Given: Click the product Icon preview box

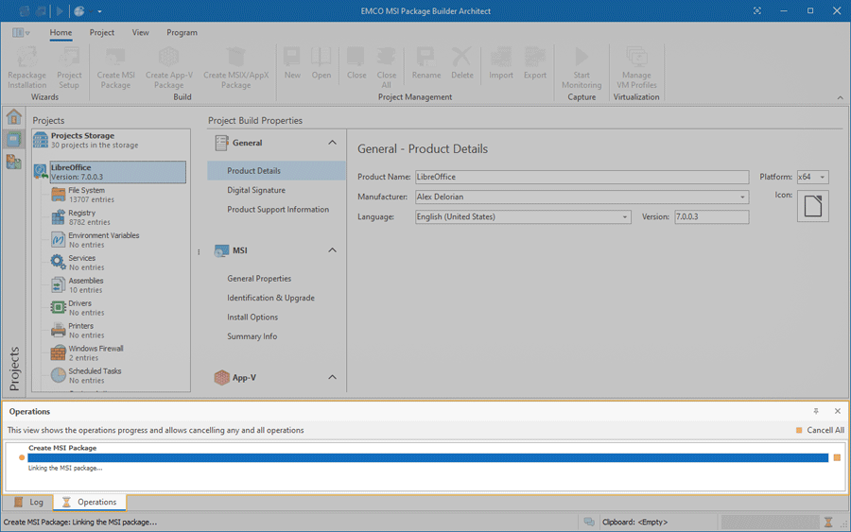Looking at the screenshot, I should [x=812, y=206].
